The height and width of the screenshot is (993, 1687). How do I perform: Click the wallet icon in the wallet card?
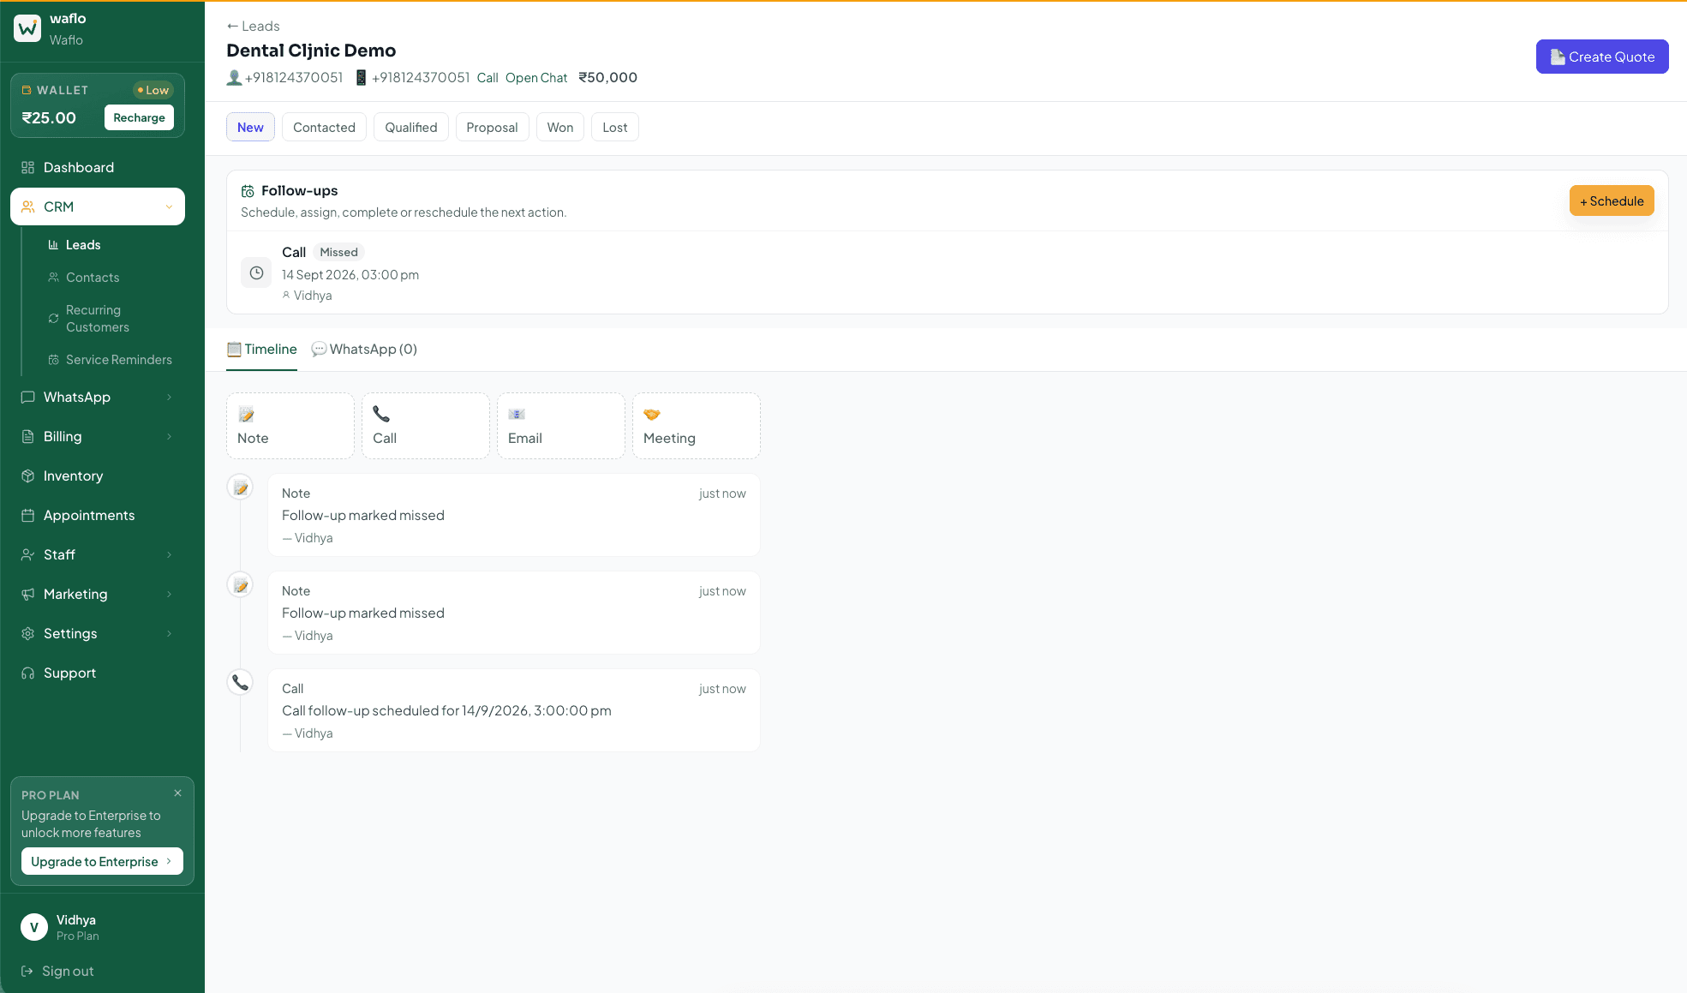[x=27, y=90]
